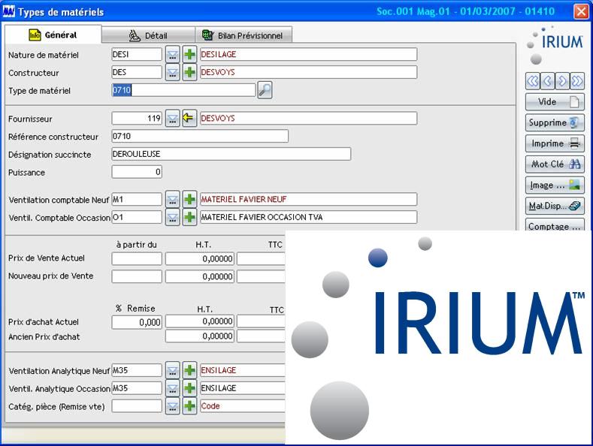Click green plus for Ventilation comptable Neuf

189,199
